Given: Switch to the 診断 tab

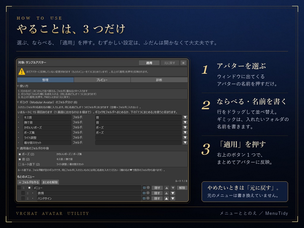Looking at the screenshot, I should pos(159,80).
